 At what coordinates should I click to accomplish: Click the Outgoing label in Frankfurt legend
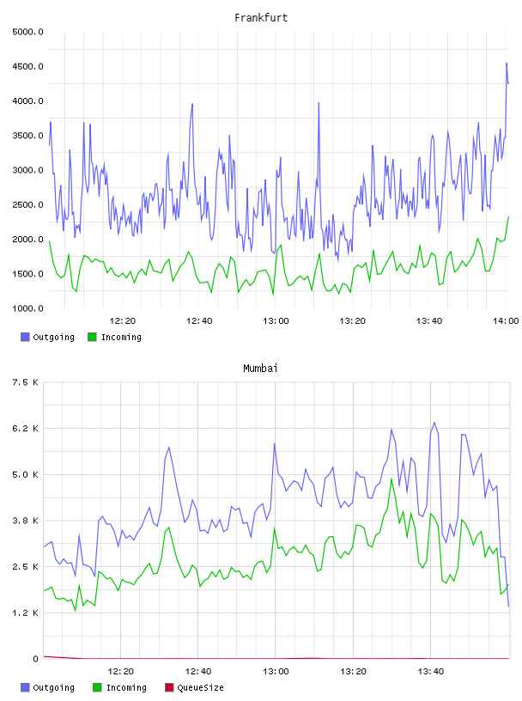click(x=53, y=337)
